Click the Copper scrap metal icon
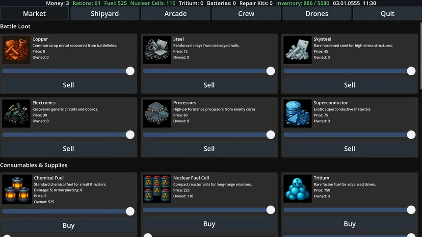Screen dimensions: 422x237 [x=16, y=50]
